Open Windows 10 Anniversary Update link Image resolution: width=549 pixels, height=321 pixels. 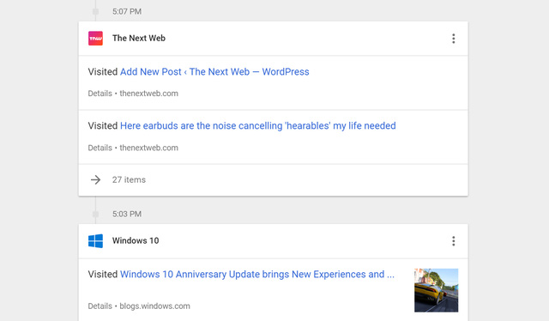coord(257,274)
